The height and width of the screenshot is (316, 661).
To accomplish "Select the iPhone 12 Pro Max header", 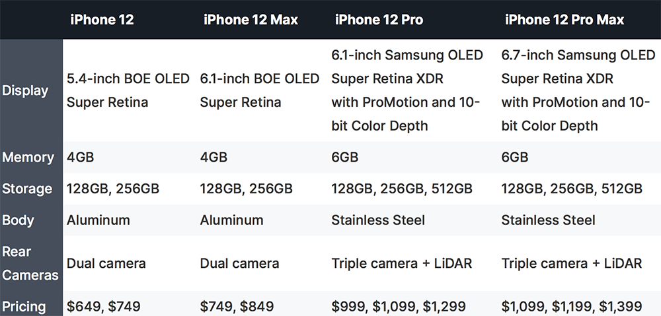I will click(564, 20).
